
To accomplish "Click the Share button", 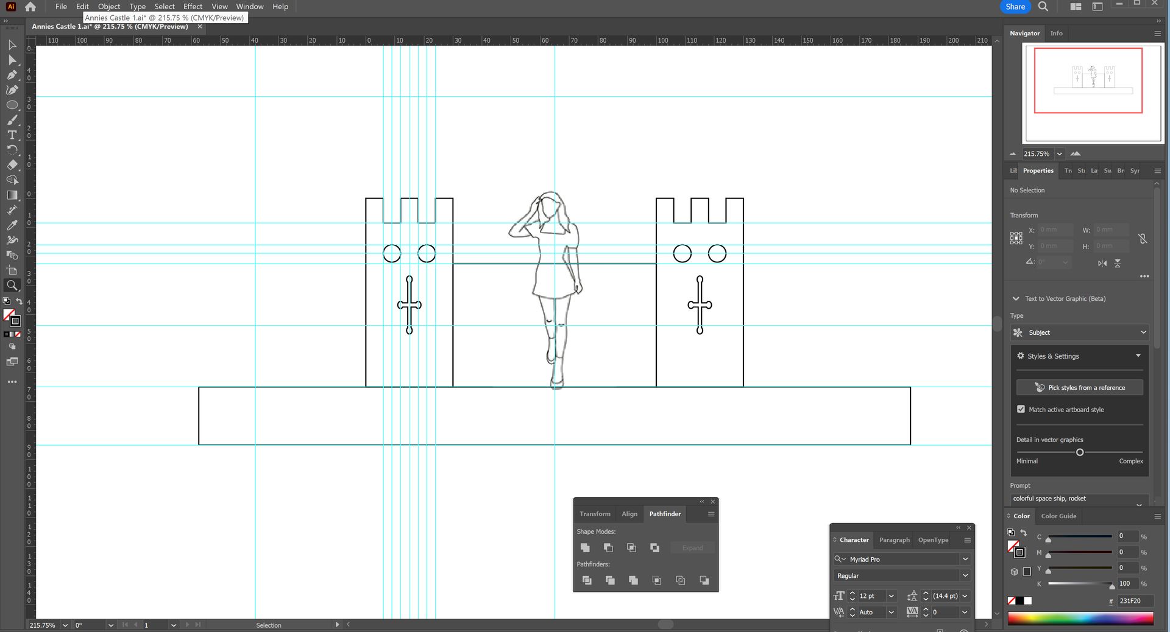I will pos(1015,7).
